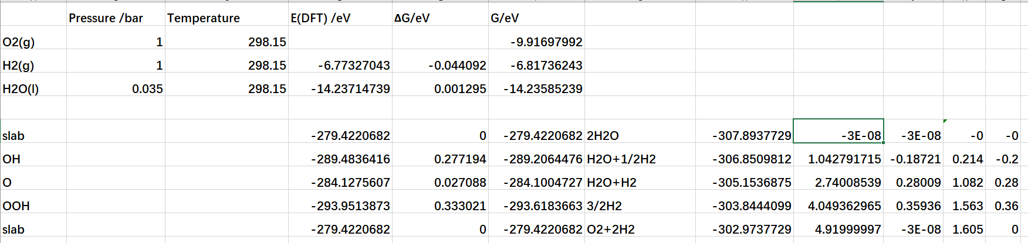Select the value 4.91999997
This screenshot has width=1028, height=243.
point(838,229)
